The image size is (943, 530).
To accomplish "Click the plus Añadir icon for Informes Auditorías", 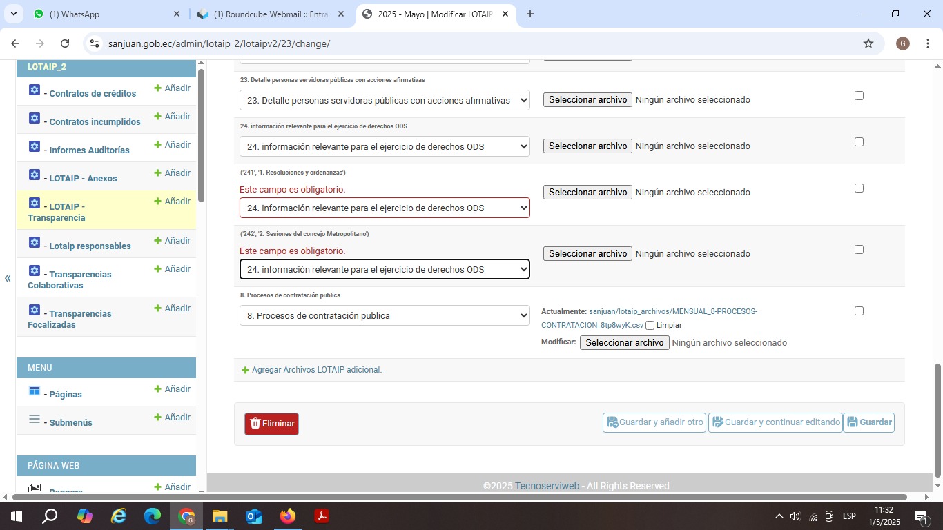I will click(x=157, y=145).
